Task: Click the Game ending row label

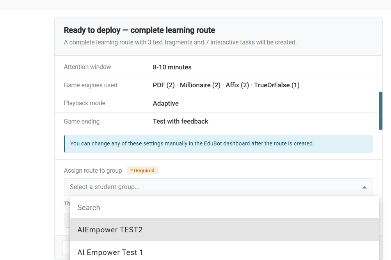Action: pyautogui.click(x=82, y=121)
